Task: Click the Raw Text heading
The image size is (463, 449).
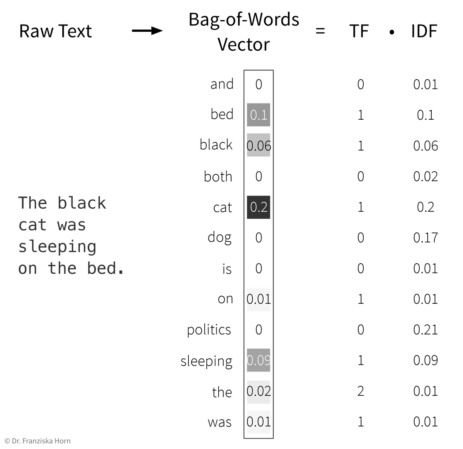Action: click(56, 31)
